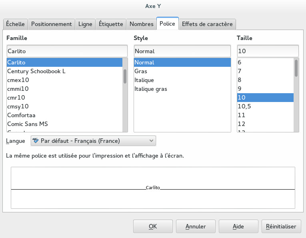The height and width of the screenshot is (238, 306).
Task: Open Effets de caractère tab
Action: (x=207, y=24)
